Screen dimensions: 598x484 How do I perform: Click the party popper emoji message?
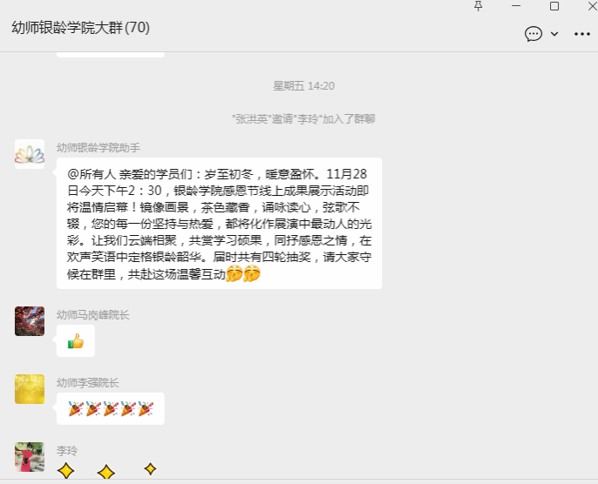pyautogui.click(x=111, y=408)
